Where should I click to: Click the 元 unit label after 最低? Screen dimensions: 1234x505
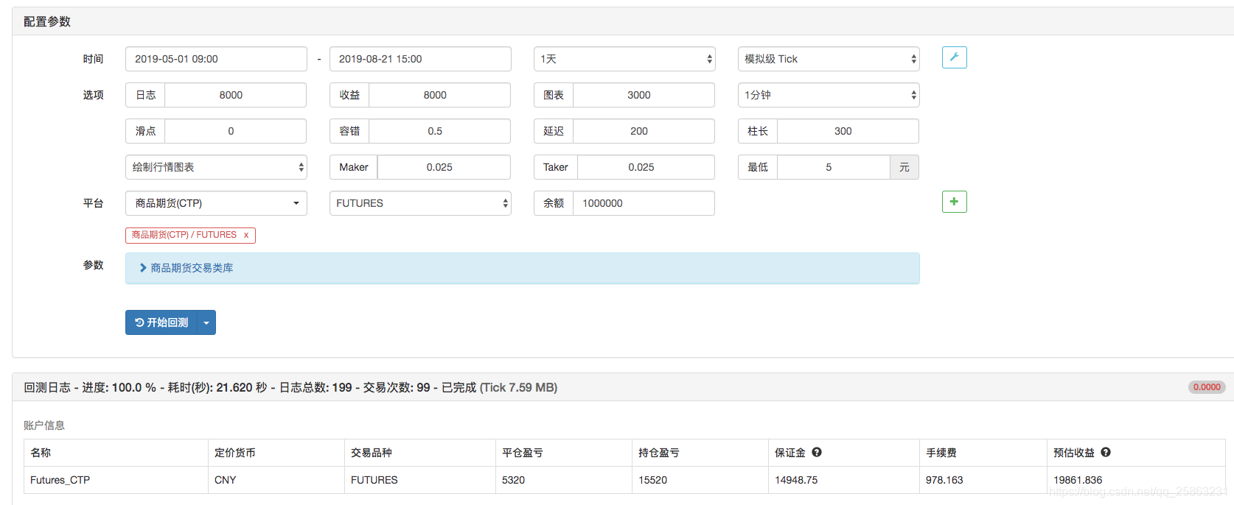click(904, 167)
